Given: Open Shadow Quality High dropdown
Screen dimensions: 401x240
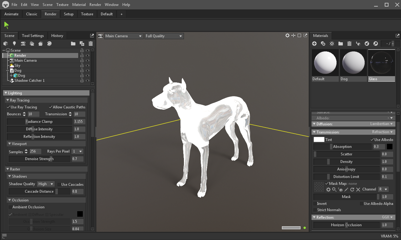Looking at the screenshot, I should coord(46,184).
